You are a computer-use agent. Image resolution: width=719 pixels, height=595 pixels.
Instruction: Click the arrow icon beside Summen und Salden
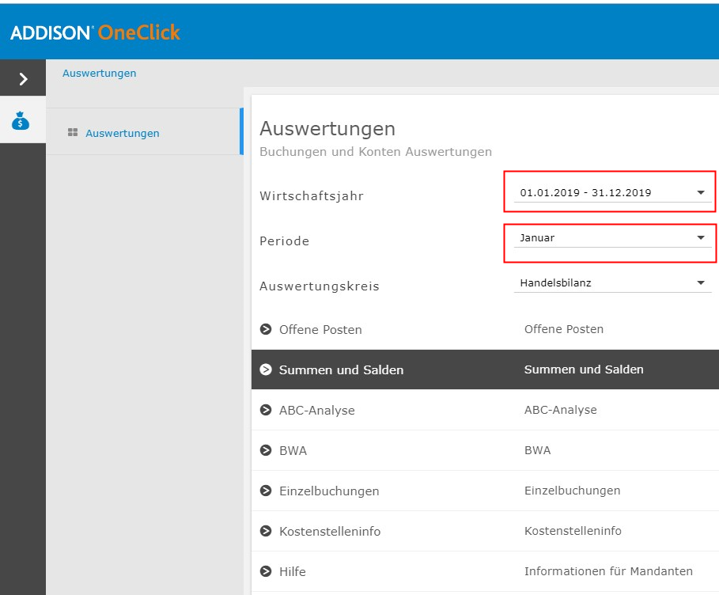266,370
